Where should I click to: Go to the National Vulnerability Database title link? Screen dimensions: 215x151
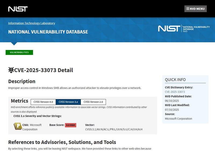[x=48, y=32]
